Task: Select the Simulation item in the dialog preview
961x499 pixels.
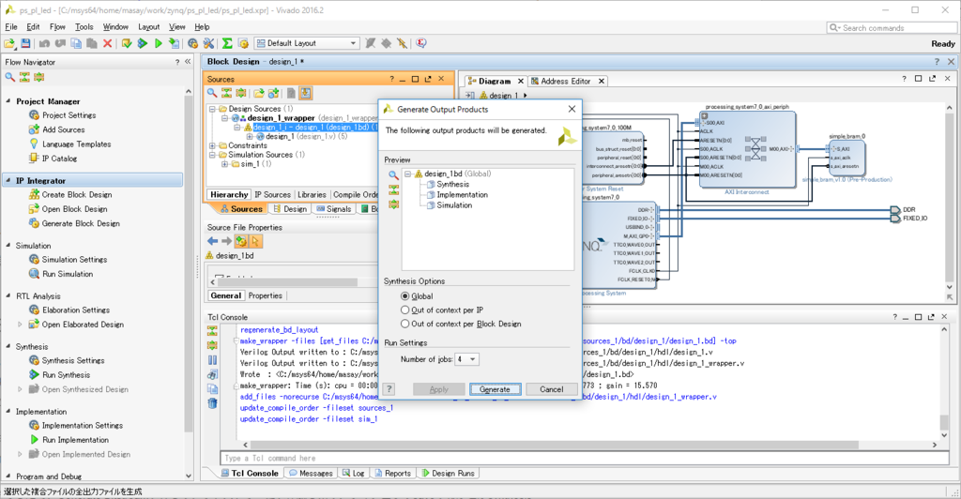Action: click(454, 205)
